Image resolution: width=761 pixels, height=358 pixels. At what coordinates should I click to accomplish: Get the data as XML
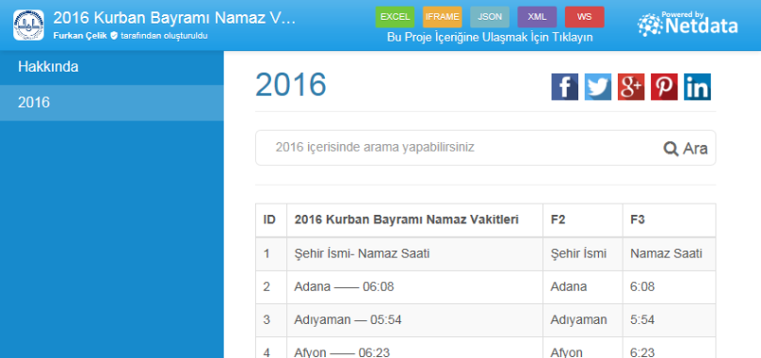pos(537,17)
